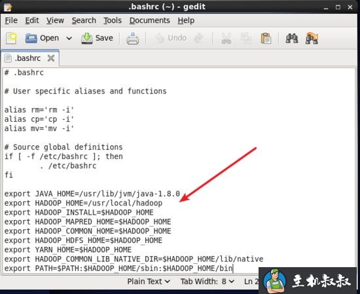Save the .bashrc file

[x=98, y=38]
